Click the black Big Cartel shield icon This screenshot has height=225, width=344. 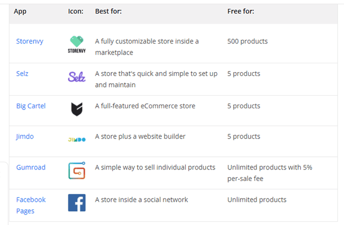click(x=77, y=109)
